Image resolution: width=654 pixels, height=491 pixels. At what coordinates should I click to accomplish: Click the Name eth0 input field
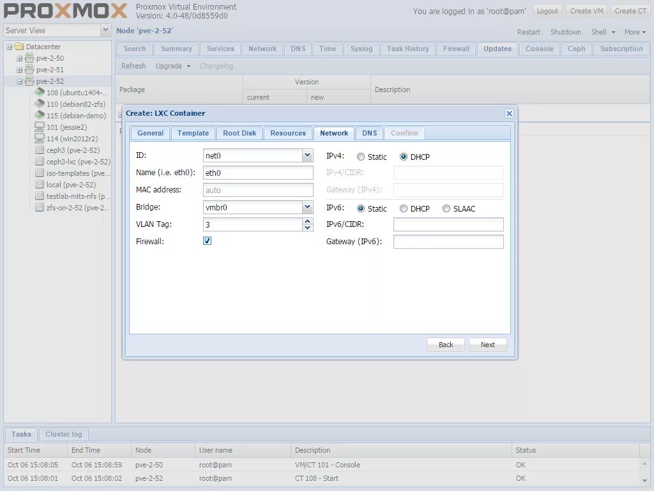(x=258, y=173)
